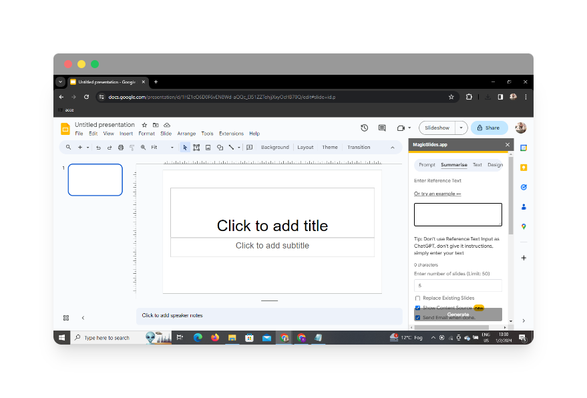Check the cloud document status icon

[167, 125]
